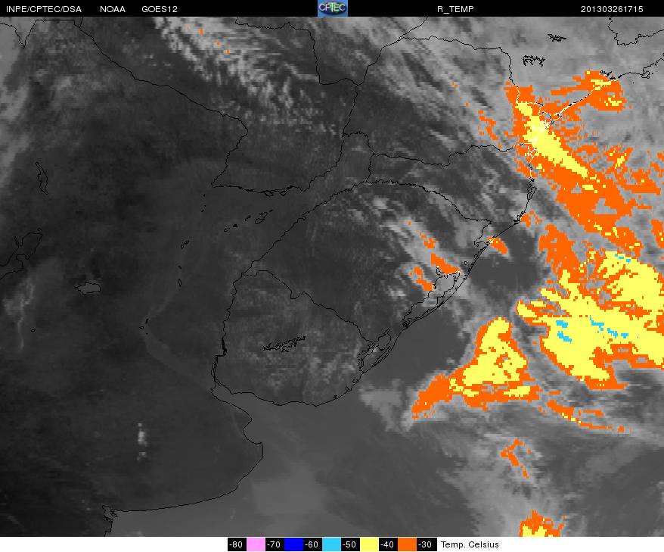Click the orange legend swatch
Image resolution: width=664 pixels, height=552 pixels.
pyautogui.click(x=408, y=544)
